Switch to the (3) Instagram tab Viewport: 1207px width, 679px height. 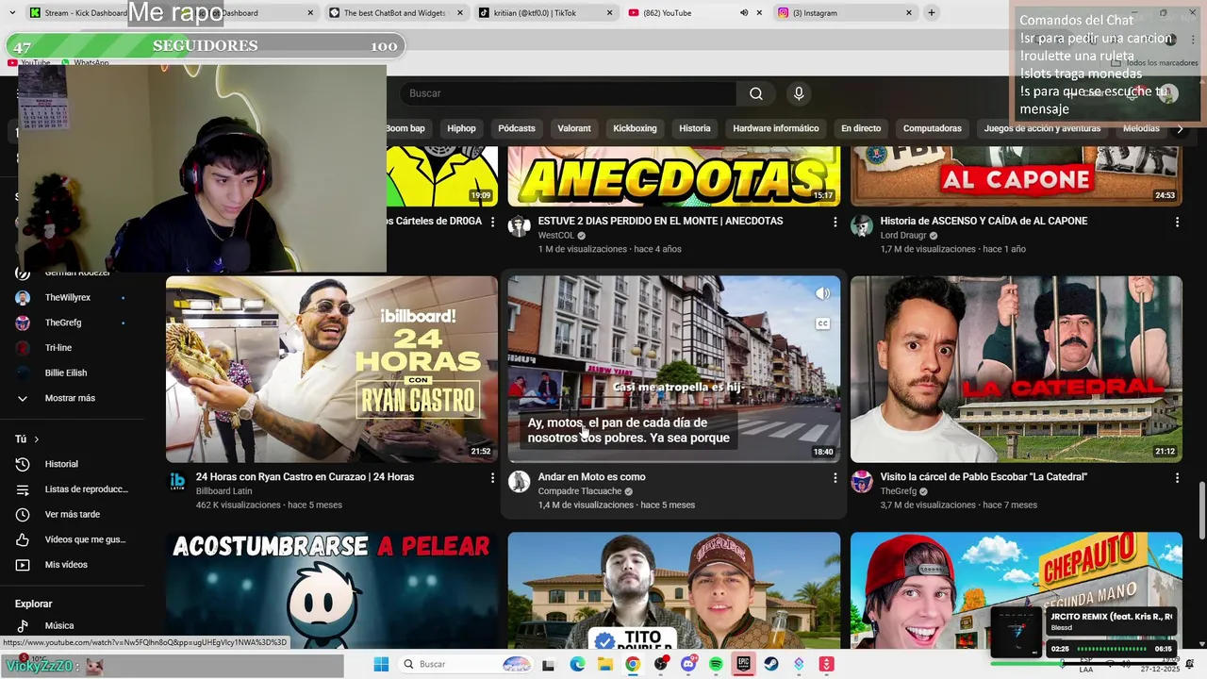[844, 13]
